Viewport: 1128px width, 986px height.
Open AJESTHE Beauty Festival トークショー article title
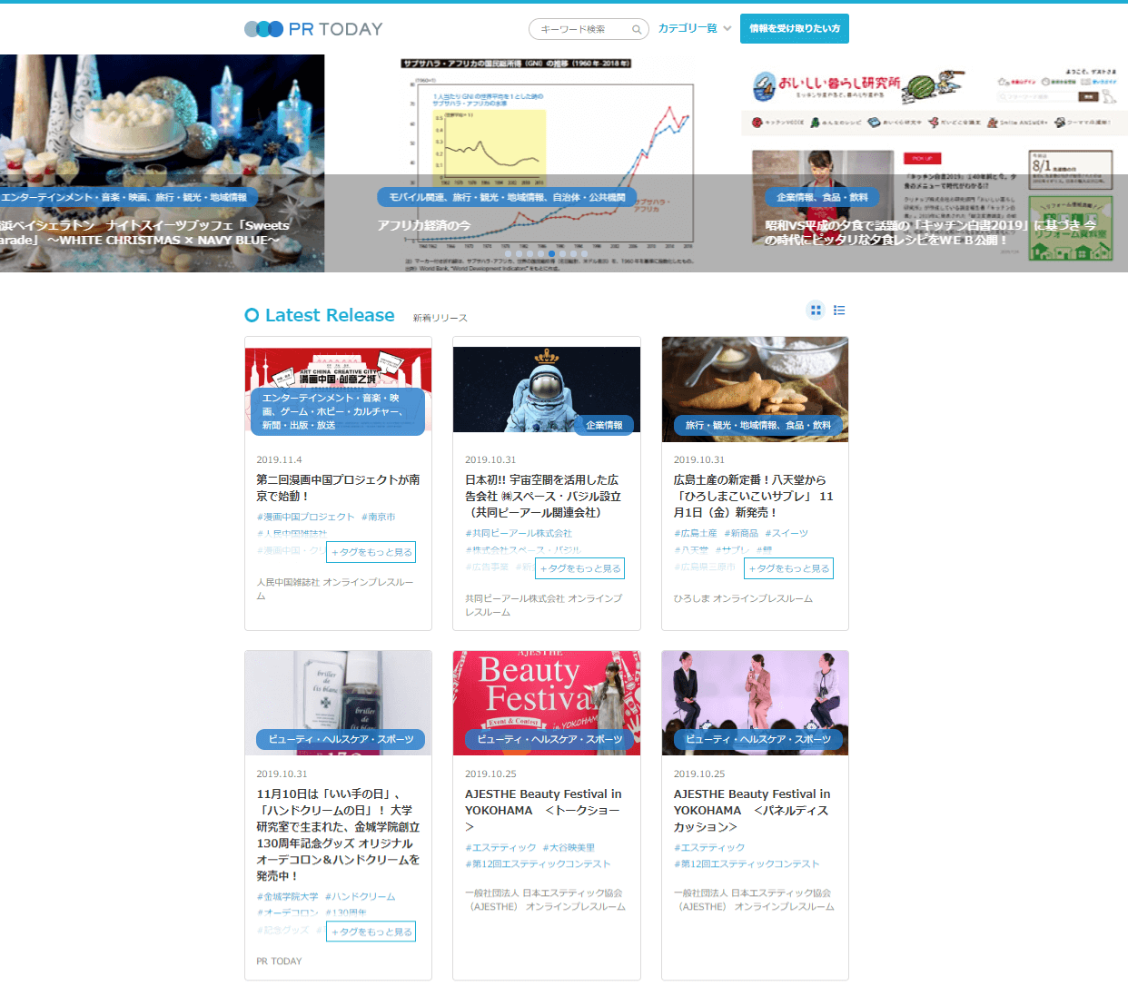tap(543, 810)
